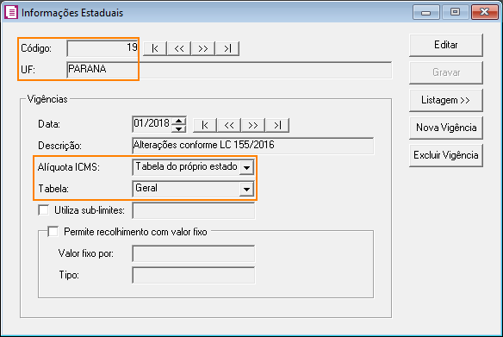This screenshot has height=337, width=503.
Task: Click the Editar button
Action: tap(446, 45)
